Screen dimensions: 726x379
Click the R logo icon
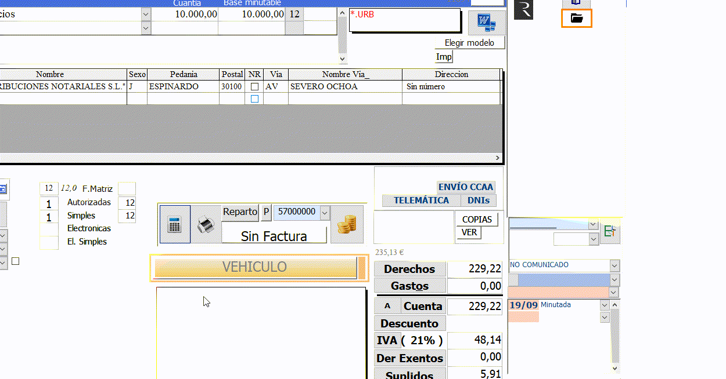click(x=523, y=9)
